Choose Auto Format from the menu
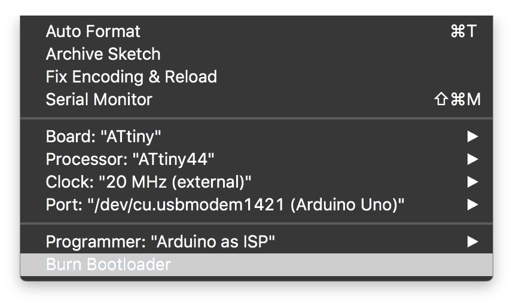 click(256, 32)
